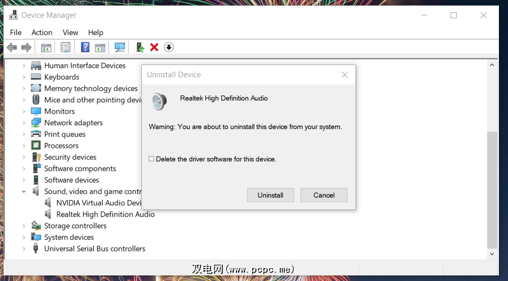Viewport: 508px width, 281px height.
Task: Click the Update driver toolbar icon
Action: coord(140,47)
